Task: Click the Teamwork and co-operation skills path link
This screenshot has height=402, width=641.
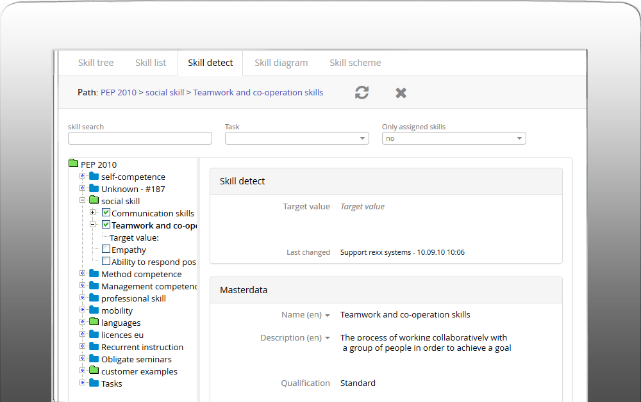Action: [258, 93]
